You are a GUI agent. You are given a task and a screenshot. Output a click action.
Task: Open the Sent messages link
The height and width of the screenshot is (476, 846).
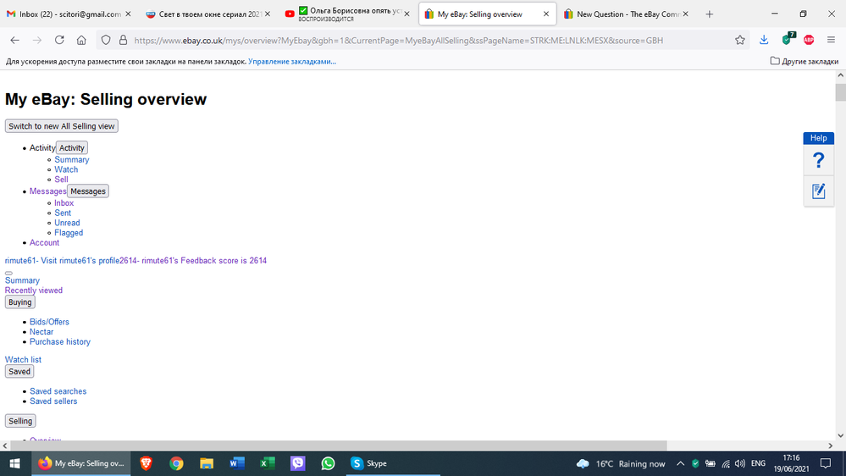pos(63,213)
